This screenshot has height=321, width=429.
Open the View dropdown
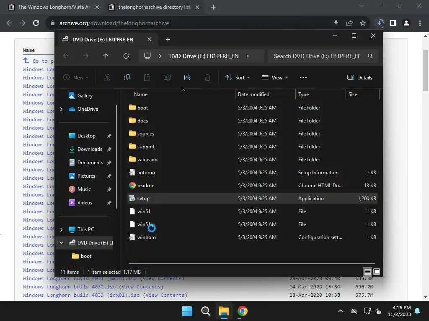(x=275, y=77)
